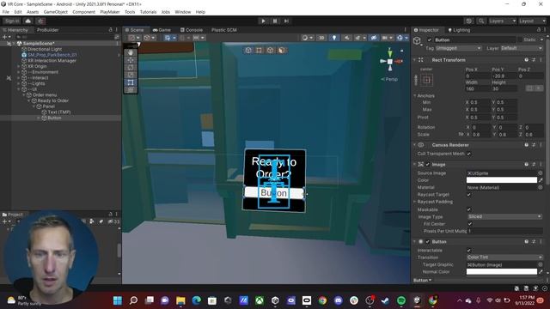Switch to the ProBuilder tab
The image size is (550, 309).
(48, 30)
